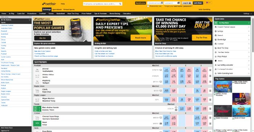Open Tips & Previews in the navigation bar

(101, 14)
